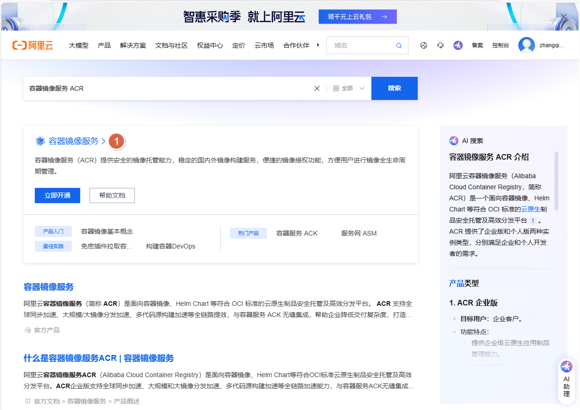Image resolution: width=580 pixels, height=410 pixels.
Task: Open the 服务网 ASM hot product link
Action: coord(359,233)
